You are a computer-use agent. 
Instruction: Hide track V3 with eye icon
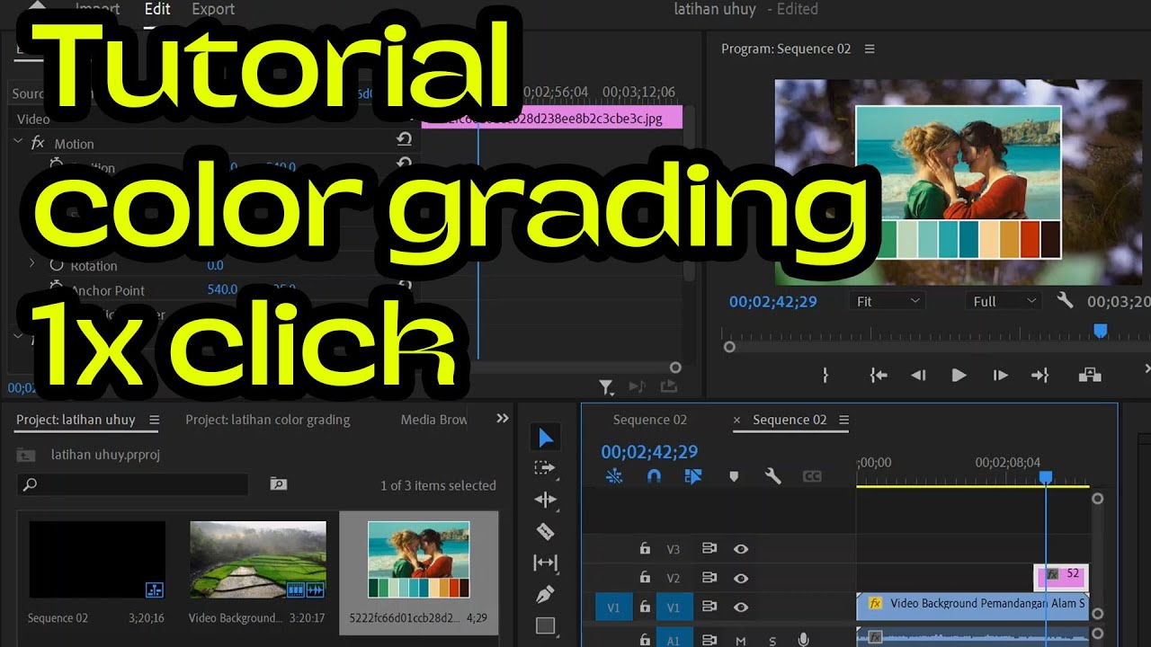741,548
